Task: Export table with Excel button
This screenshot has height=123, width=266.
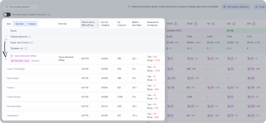Action: tap(260, 7)
